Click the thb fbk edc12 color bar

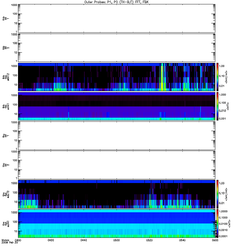point(217,77)
